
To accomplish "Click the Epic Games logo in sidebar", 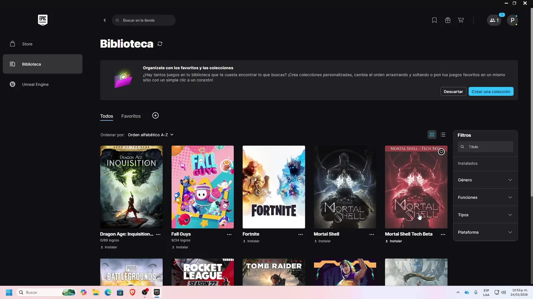I will 42,20.
